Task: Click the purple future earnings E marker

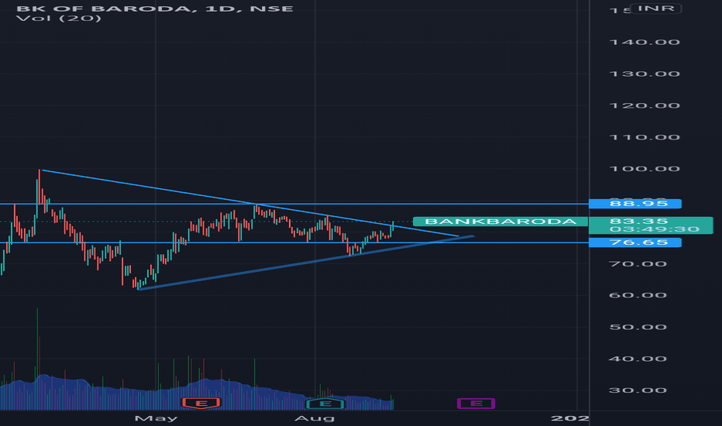Action: (476, 404)
